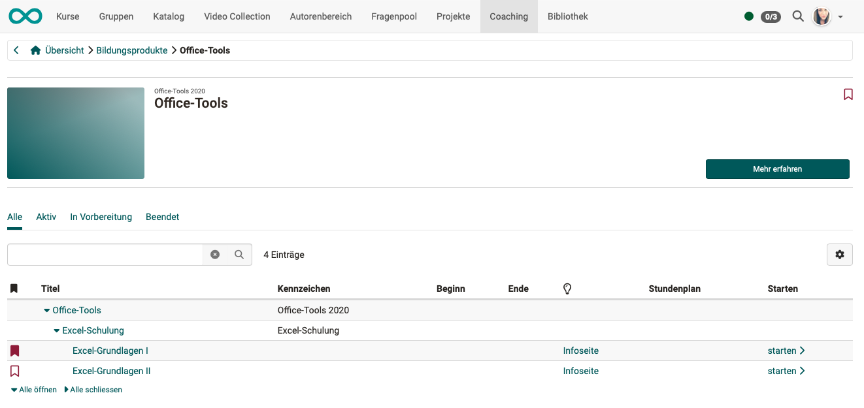Collapse the Excel-Schulung tree node
The image size is (864, 408).
point(57,331)
